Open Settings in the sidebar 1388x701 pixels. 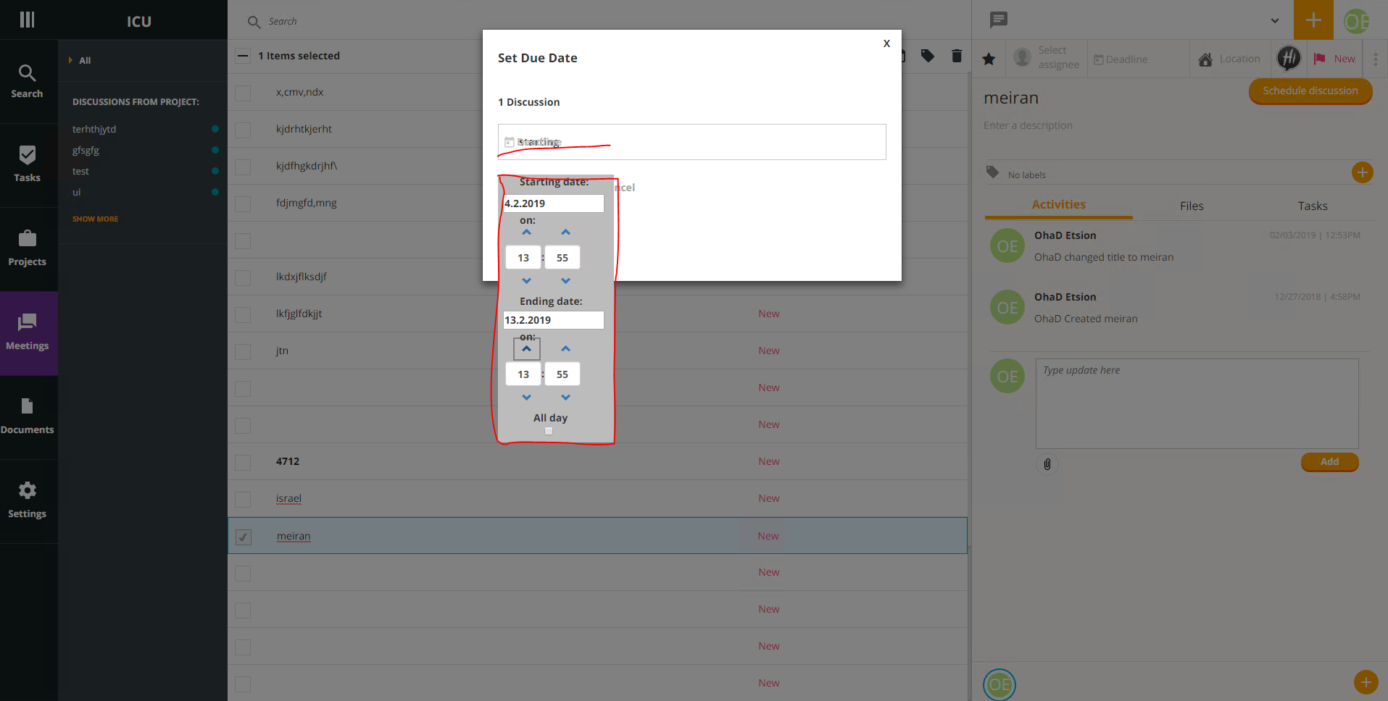click(27, 501)
